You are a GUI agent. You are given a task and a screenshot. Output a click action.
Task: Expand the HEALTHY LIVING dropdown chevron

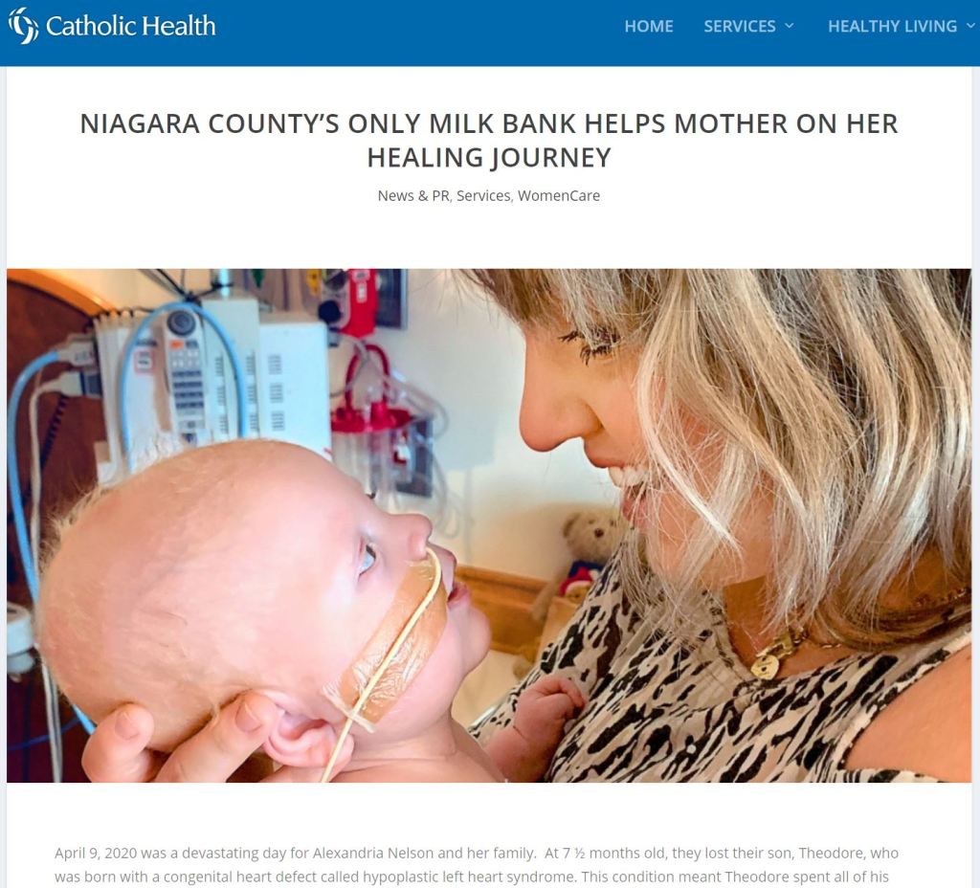click(x=970, y=26)
